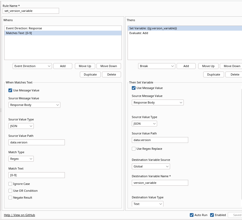Enable the Negate Result checkbox
Image resolution: width=242 pixels, height=220 pixels.
10,198
